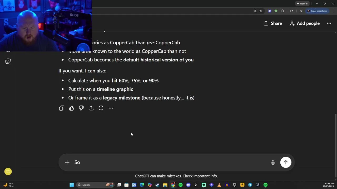Open VLC media player from taskbar
337x189 pixels.
(x=219, y=185)
